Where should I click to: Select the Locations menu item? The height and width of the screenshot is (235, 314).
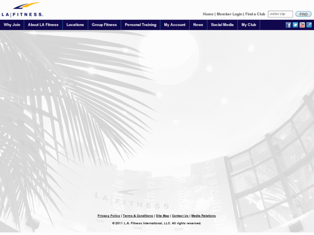(x=75, y=25)
